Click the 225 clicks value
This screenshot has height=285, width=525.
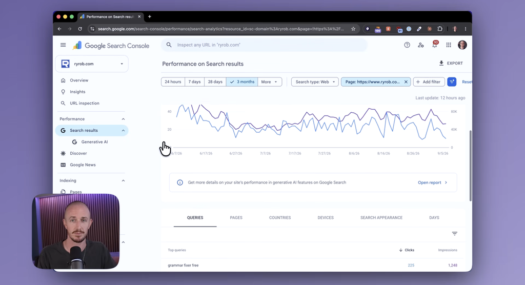(x=411, y=265)
